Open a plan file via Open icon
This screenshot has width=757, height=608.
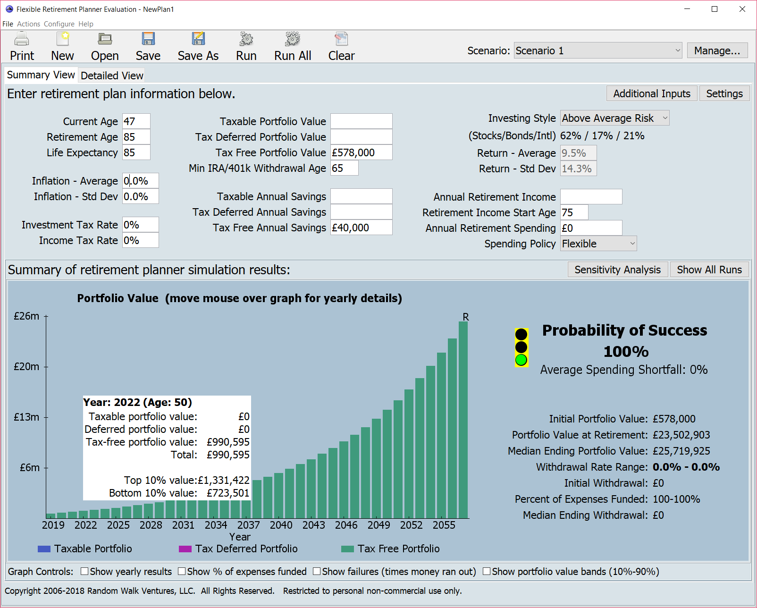(105, 40)
